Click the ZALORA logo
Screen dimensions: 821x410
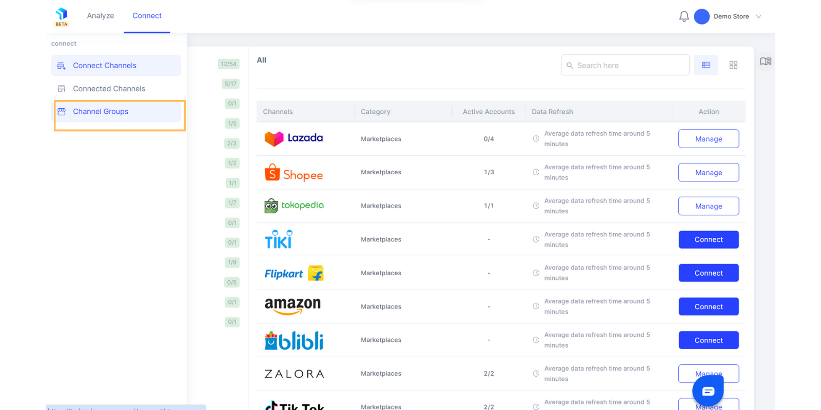coord(294,374)
